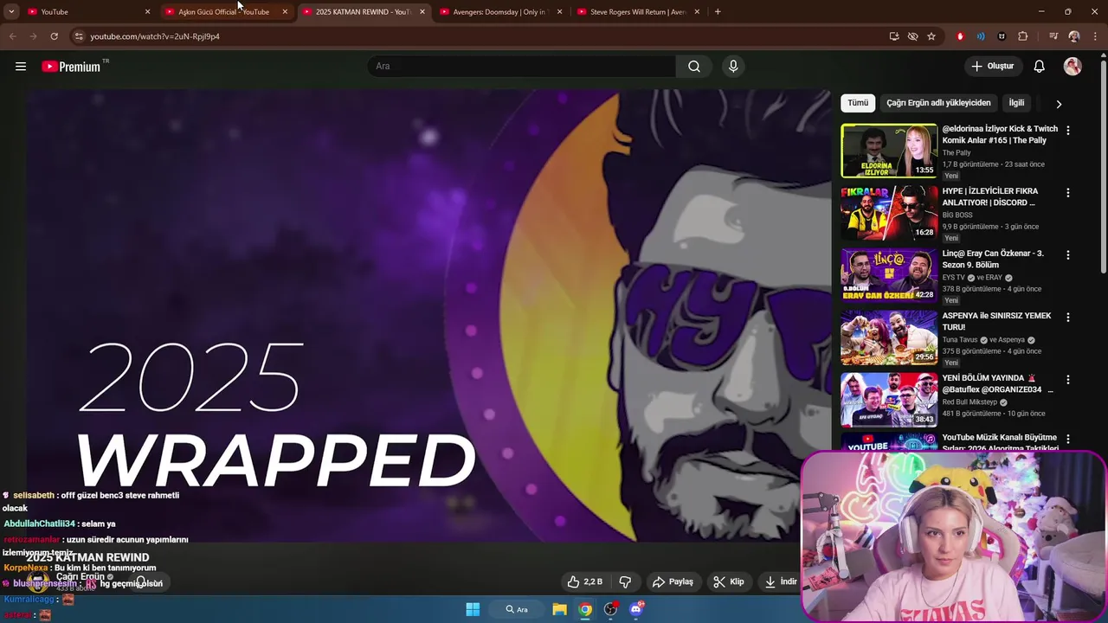Download video with İndir button
This screenshot has height=623, width=1108.
pyautogui.click(x=780, y=581)
